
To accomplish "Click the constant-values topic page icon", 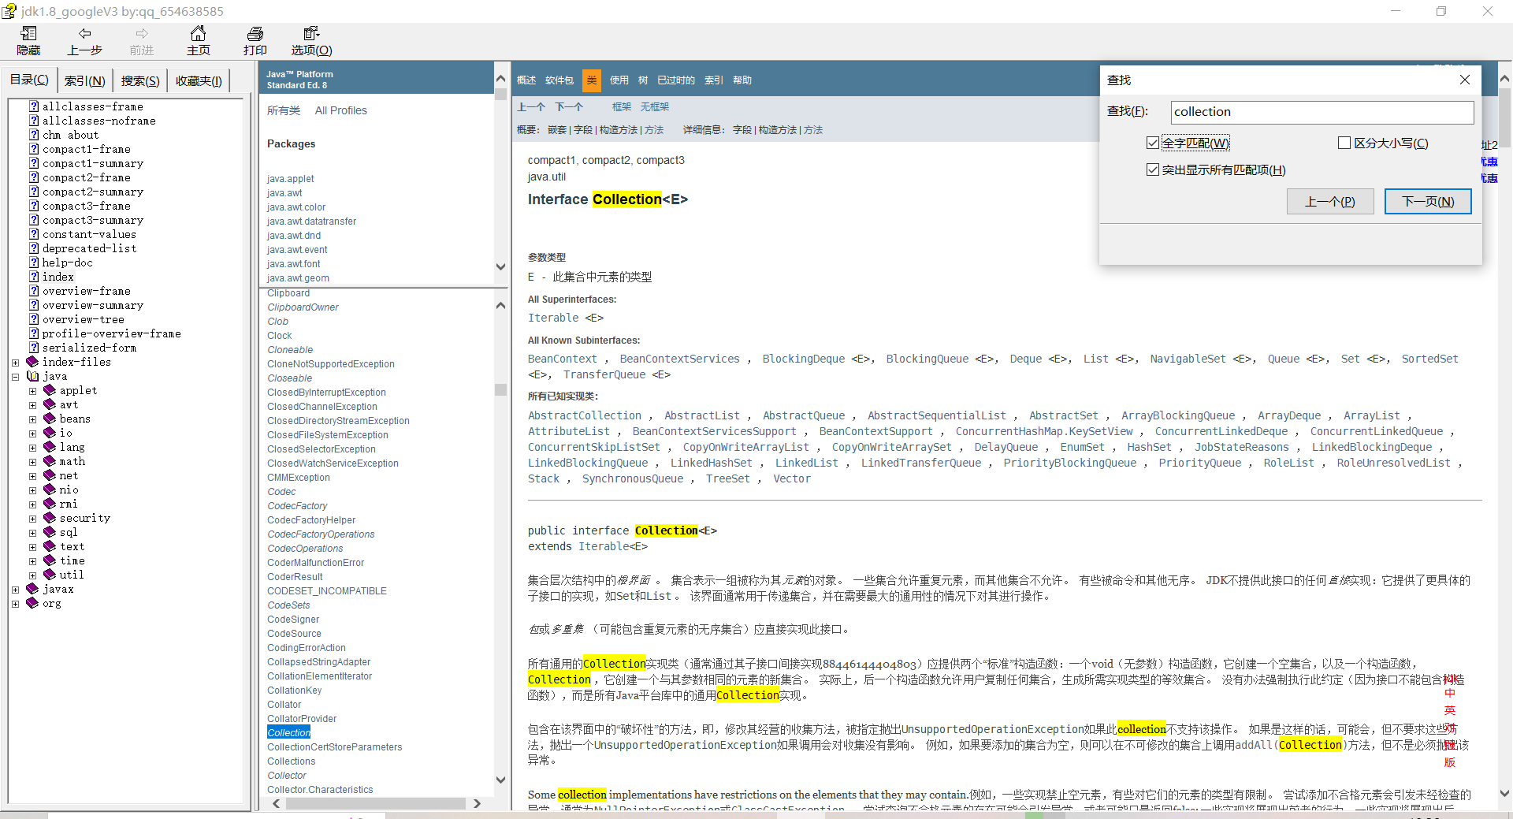I will [34, 234].
